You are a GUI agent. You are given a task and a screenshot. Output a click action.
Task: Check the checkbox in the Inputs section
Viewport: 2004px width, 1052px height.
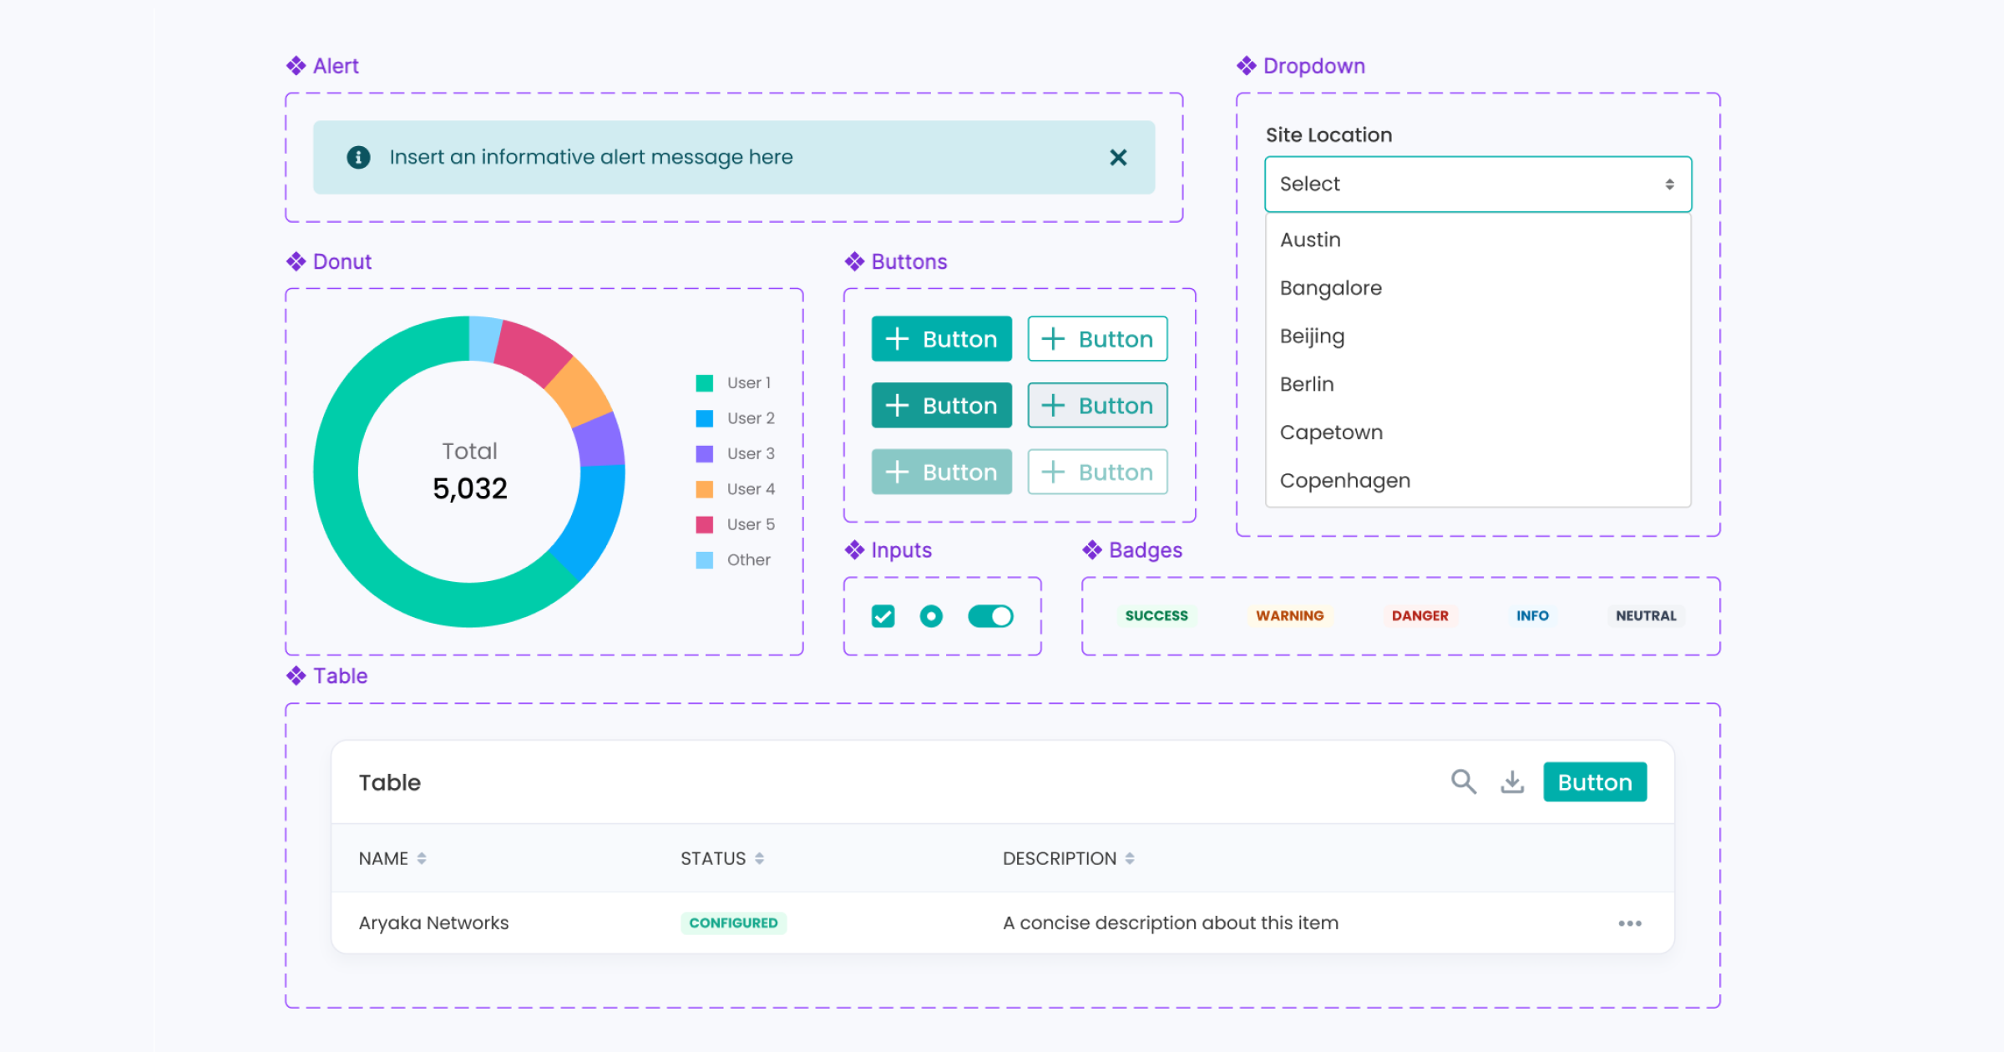883,615
